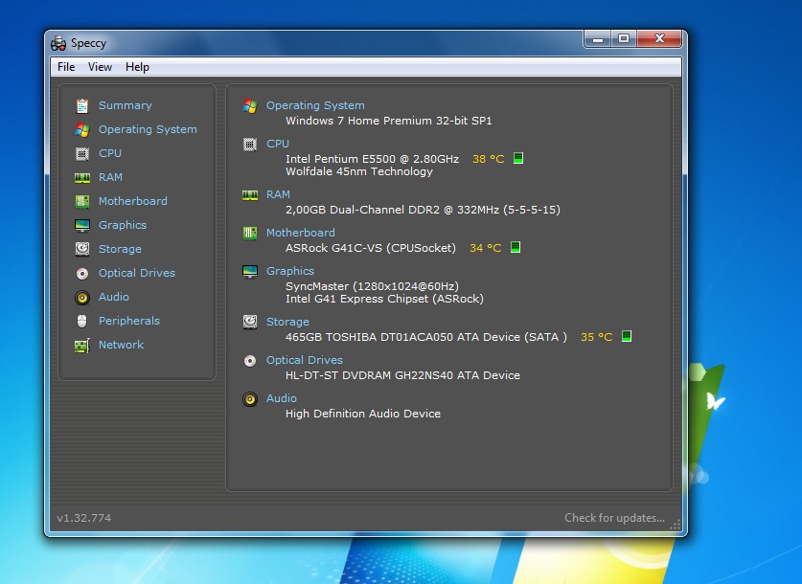802x584 pixels.
Task: Click the speaker icon beside Audio heading in summary
Action: click(249, 399)
